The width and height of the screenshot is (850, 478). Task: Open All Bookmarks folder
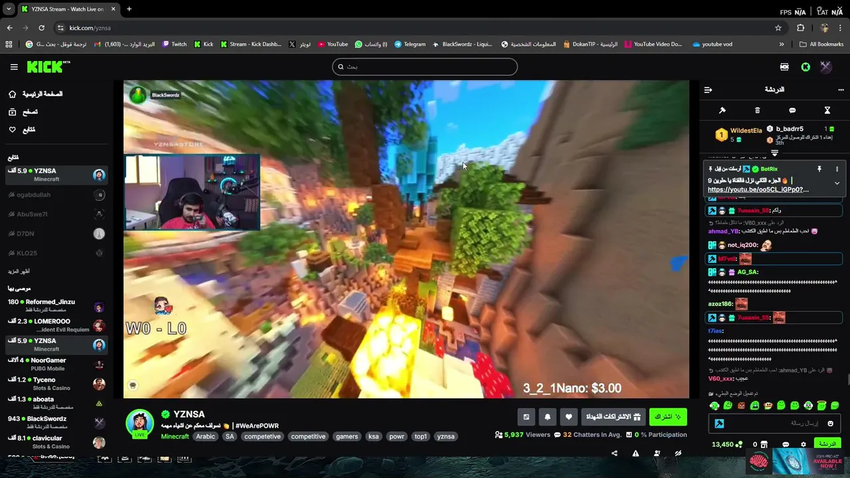coord(821,44)
